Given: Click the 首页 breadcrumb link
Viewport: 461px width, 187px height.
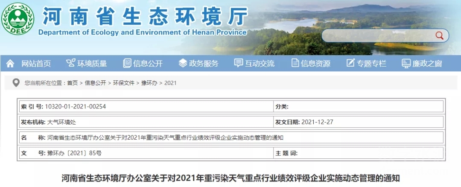Looking at the screenshot, I should [72, 83].
